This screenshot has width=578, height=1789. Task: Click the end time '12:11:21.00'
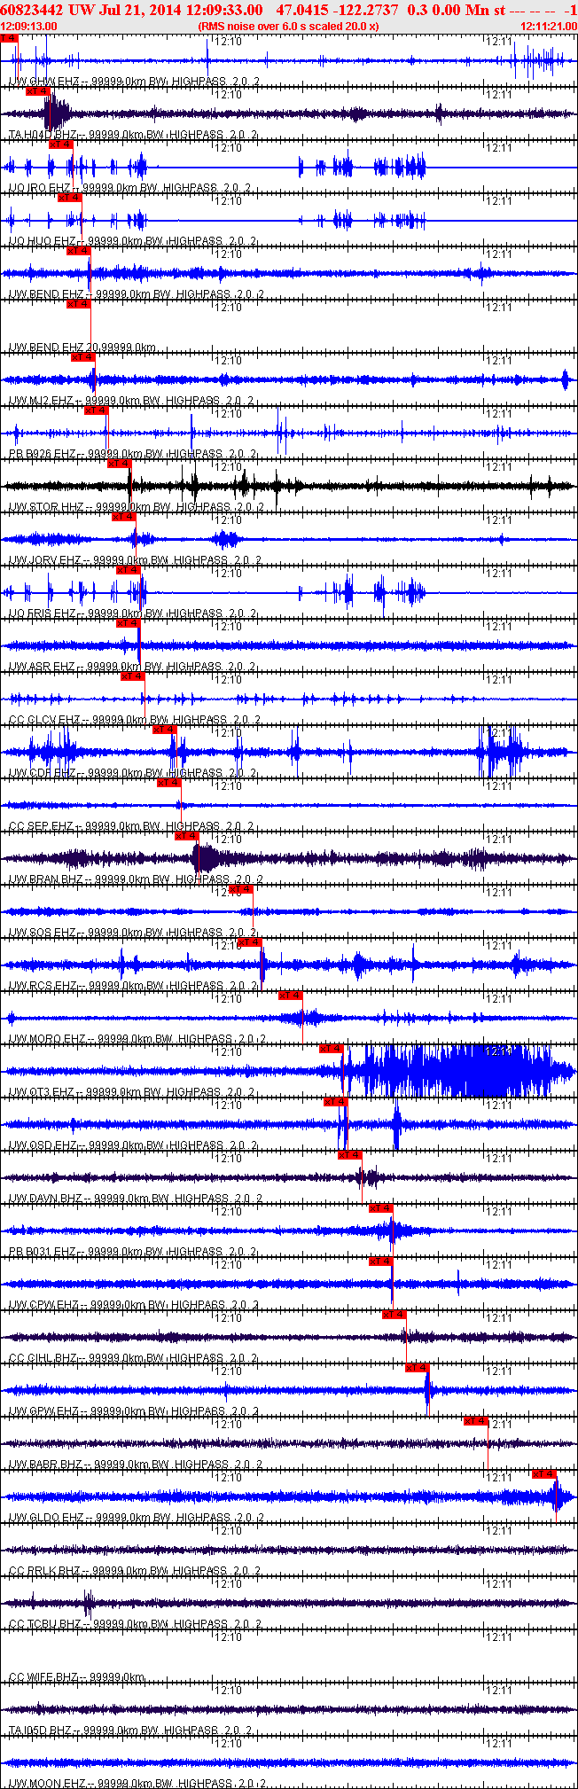coord(549,26)
